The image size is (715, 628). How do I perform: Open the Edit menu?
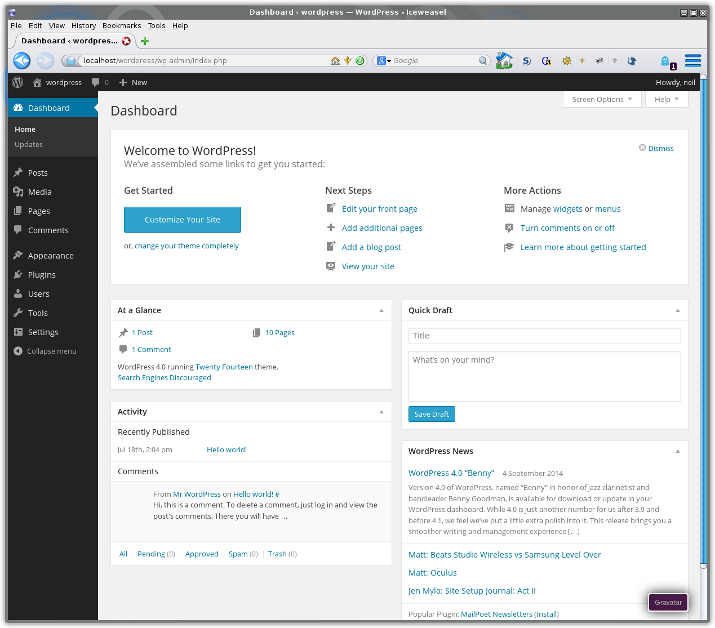[x=35, y=26]
